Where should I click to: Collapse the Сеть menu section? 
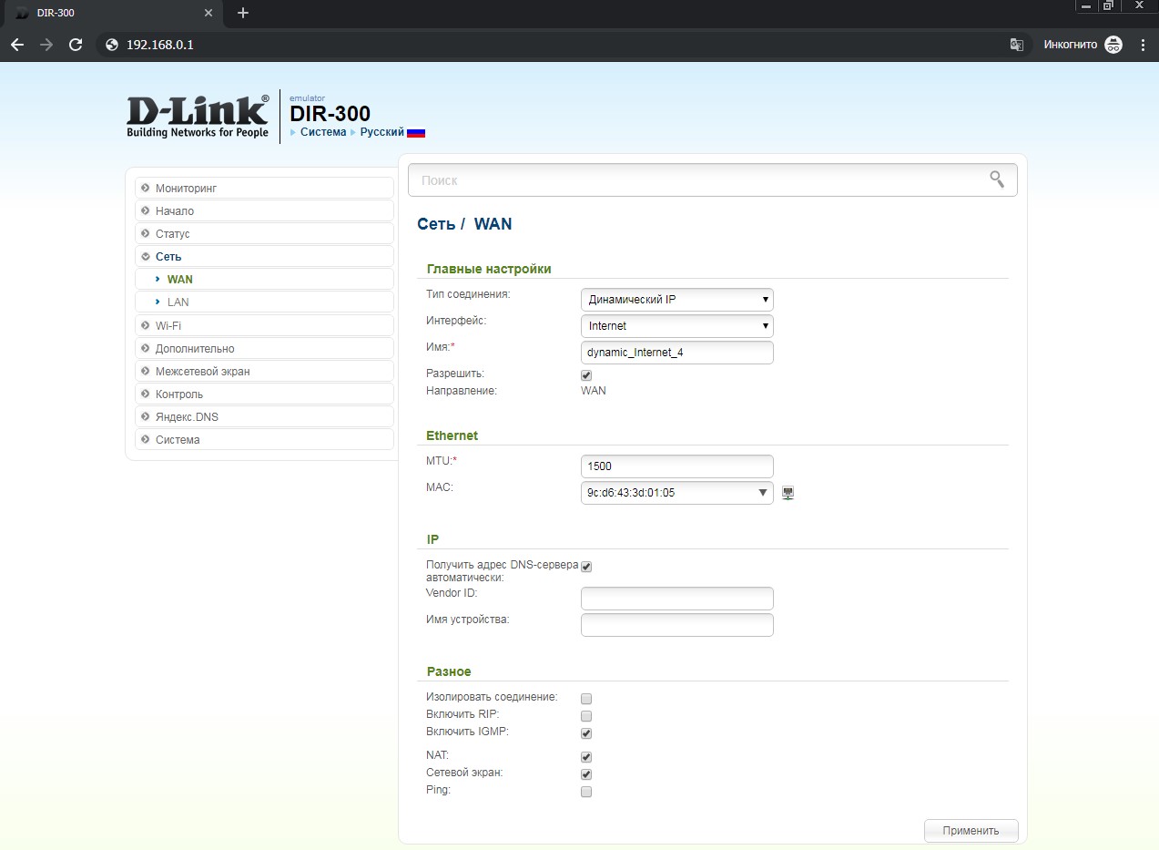[x=264, y=256]
